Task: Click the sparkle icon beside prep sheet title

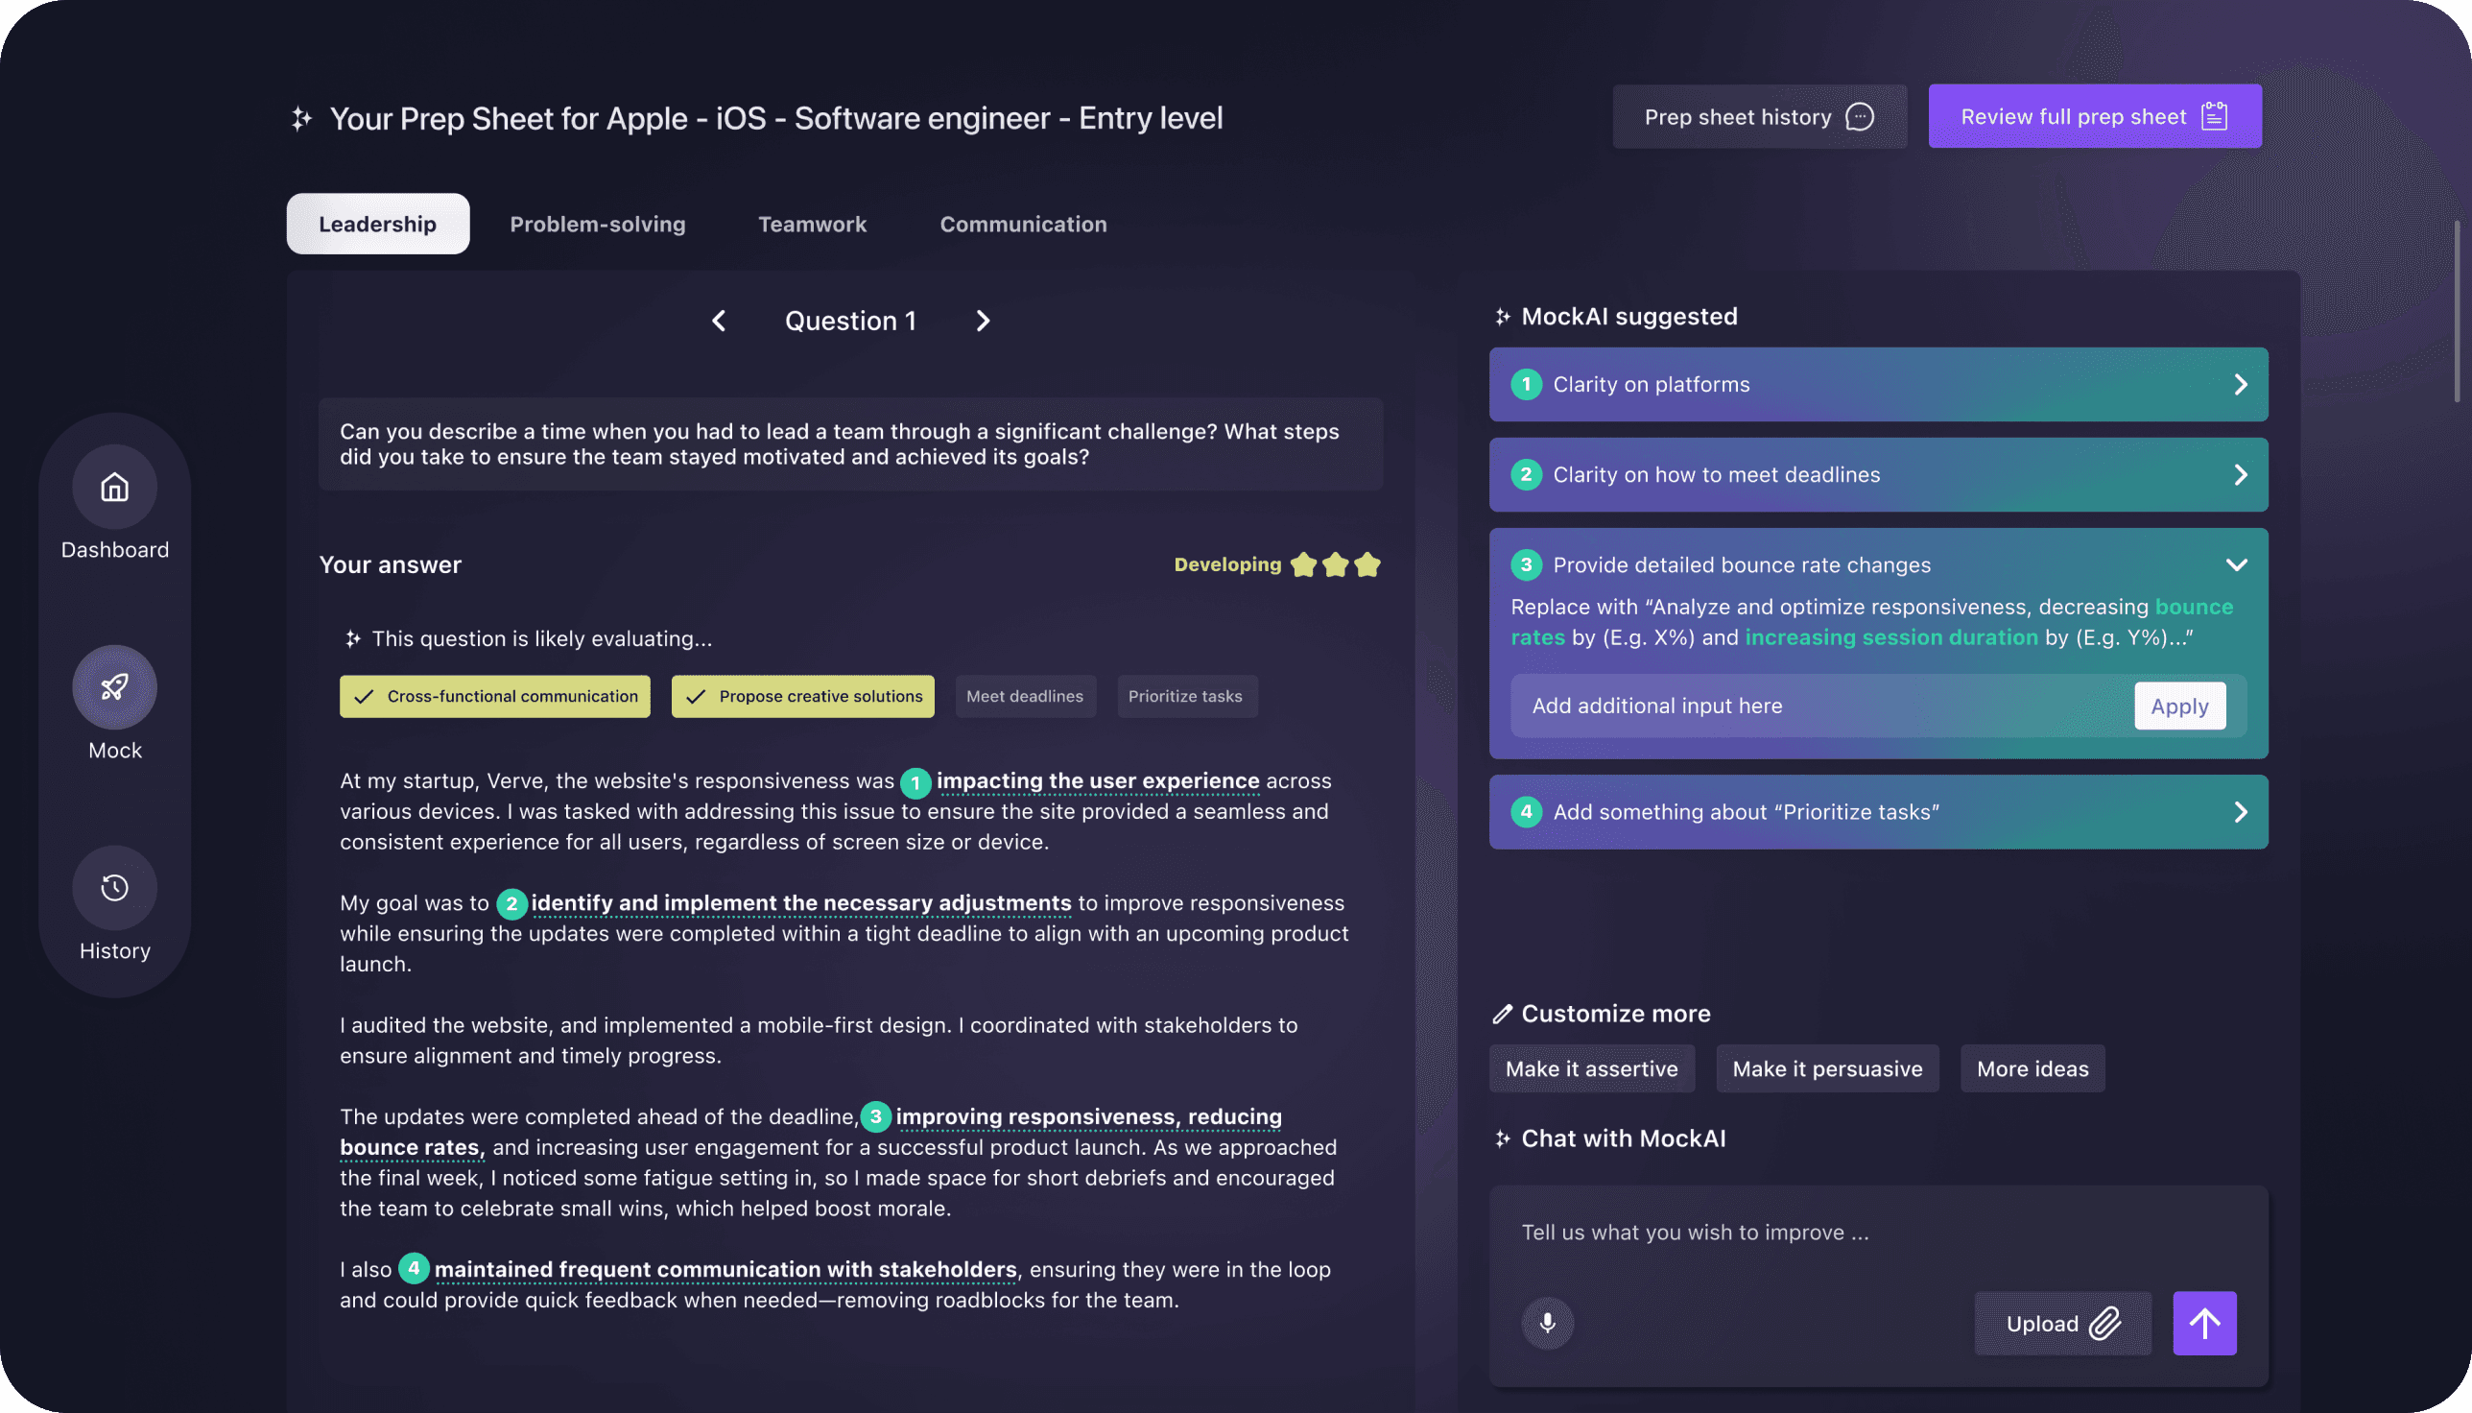Action: tap(301, 118)
